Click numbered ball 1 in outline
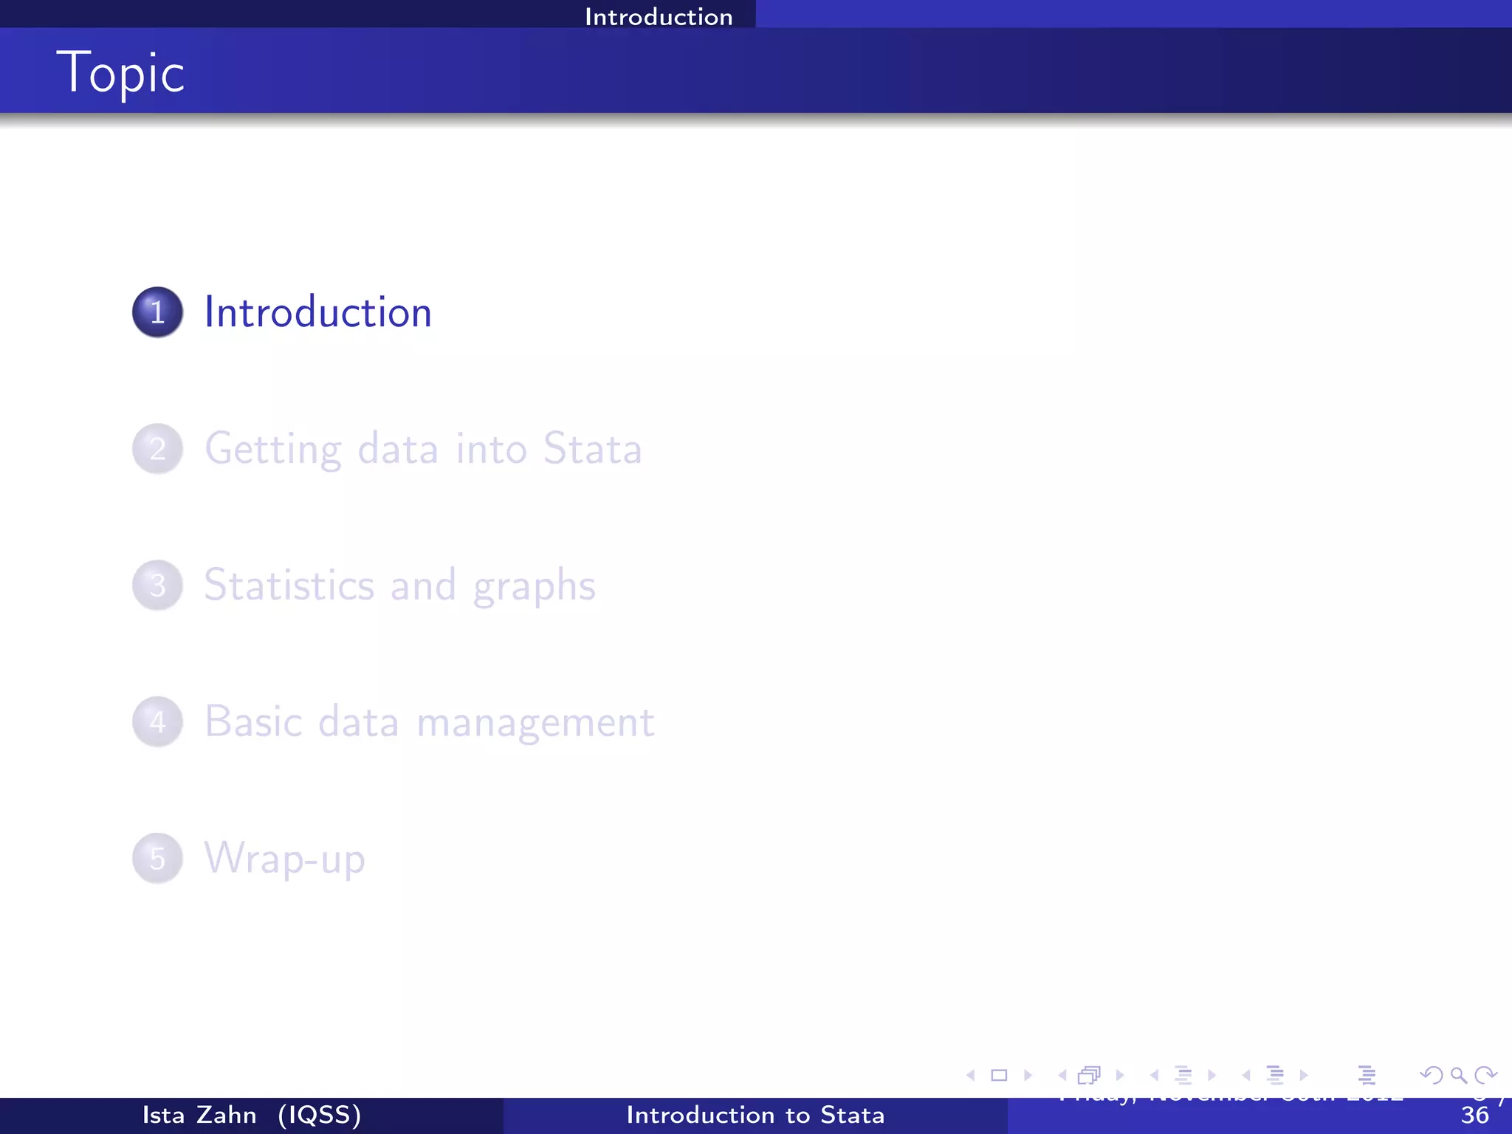 click(157, 312)
